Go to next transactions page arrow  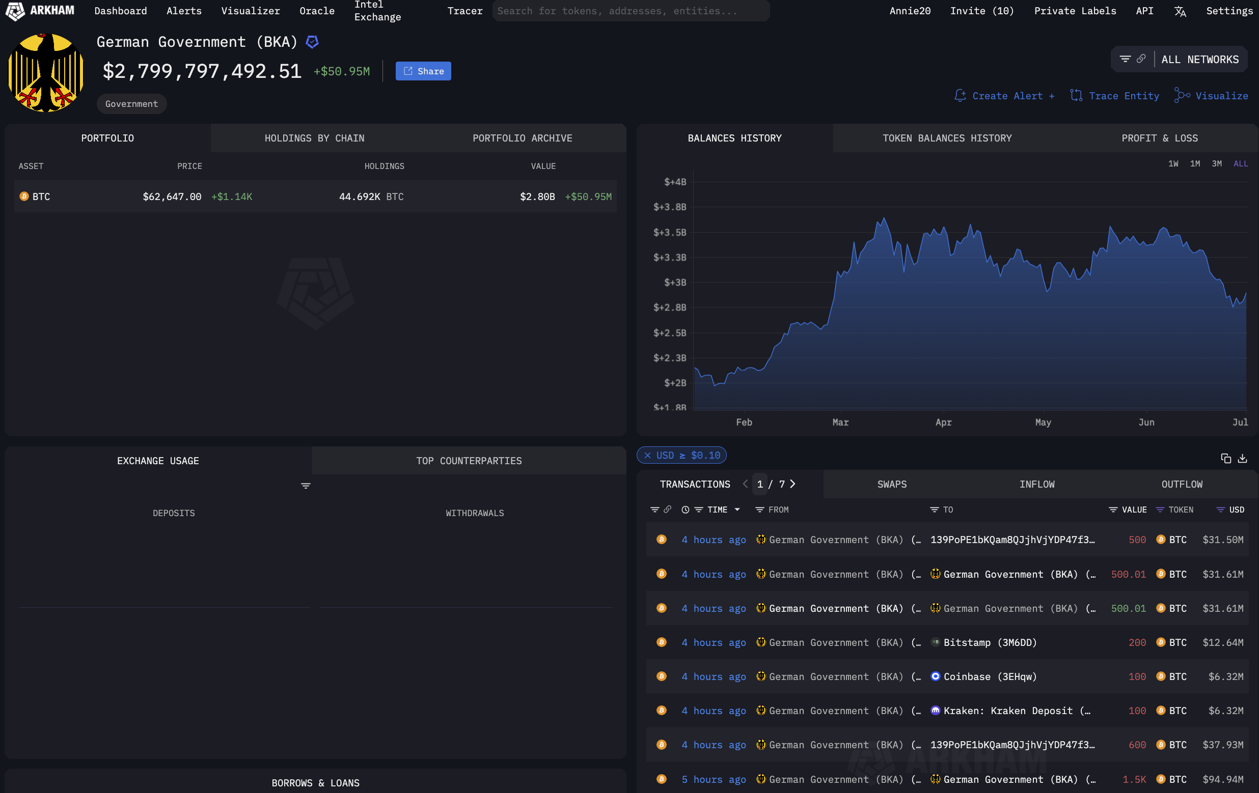pyautogui.click(x=792, y=484)
